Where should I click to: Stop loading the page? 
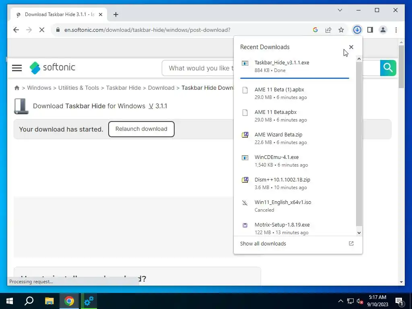click(x=42, y=30)
